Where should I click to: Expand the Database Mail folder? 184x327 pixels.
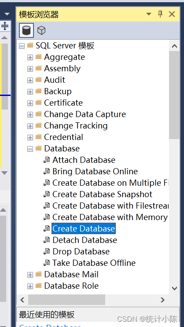(30, 275)
